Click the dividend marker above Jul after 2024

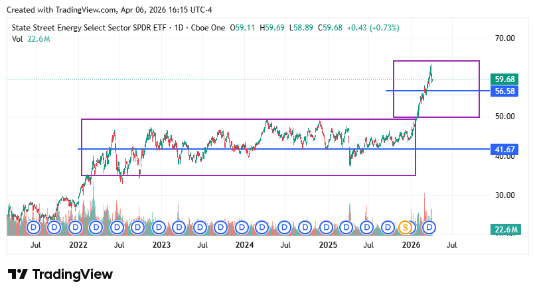click(x=284, y=227)
